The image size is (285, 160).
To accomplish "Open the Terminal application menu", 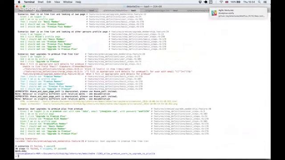I will 29,2.
